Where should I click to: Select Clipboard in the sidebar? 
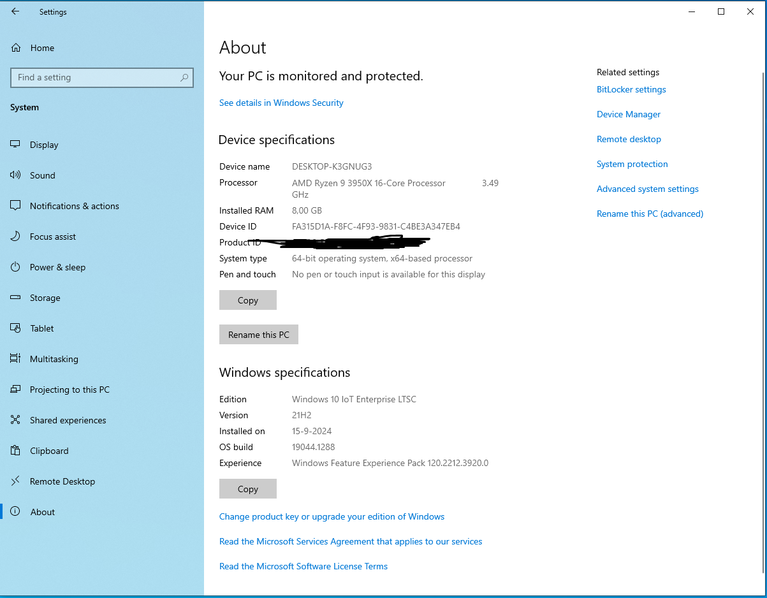tap(102, 451)
